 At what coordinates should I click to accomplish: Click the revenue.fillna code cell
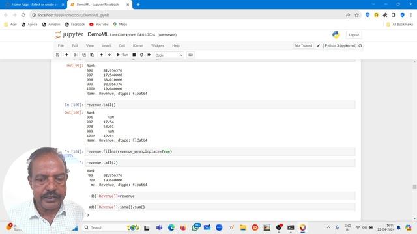(x=220, y=151)
